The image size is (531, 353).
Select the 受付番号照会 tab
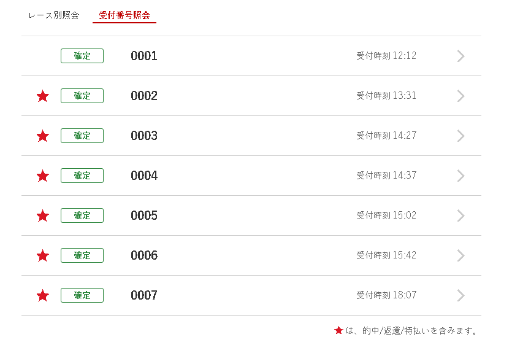tap(124, 15)
